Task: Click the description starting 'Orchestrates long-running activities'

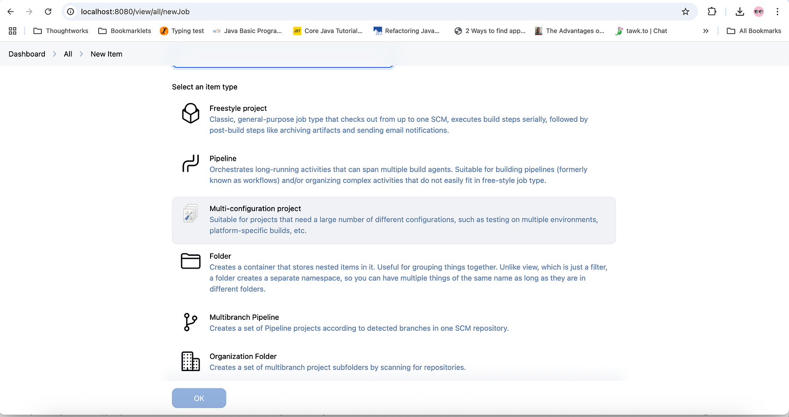Action: click(x=398, y=175)
